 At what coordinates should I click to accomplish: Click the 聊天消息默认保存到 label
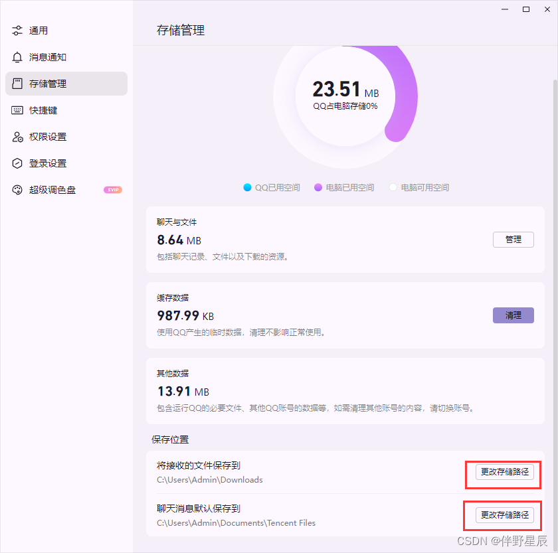[x=199, y=509]
